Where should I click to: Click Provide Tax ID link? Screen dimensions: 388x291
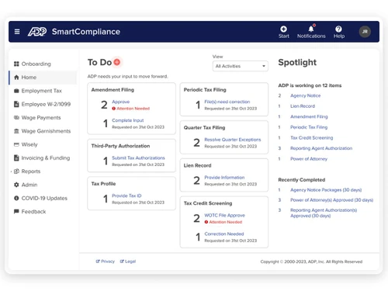pyautogui.click(x=126, y=196)
